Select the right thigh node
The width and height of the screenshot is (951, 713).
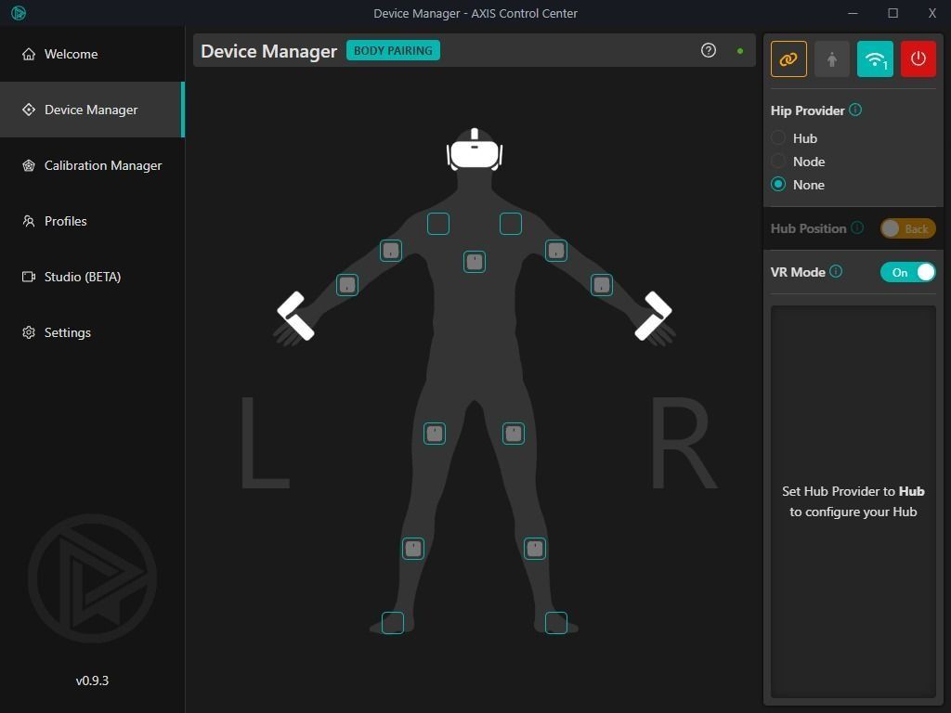[x=514, y=434]
